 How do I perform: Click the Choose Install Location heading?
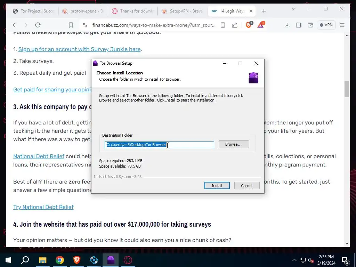tap(120, 73)
